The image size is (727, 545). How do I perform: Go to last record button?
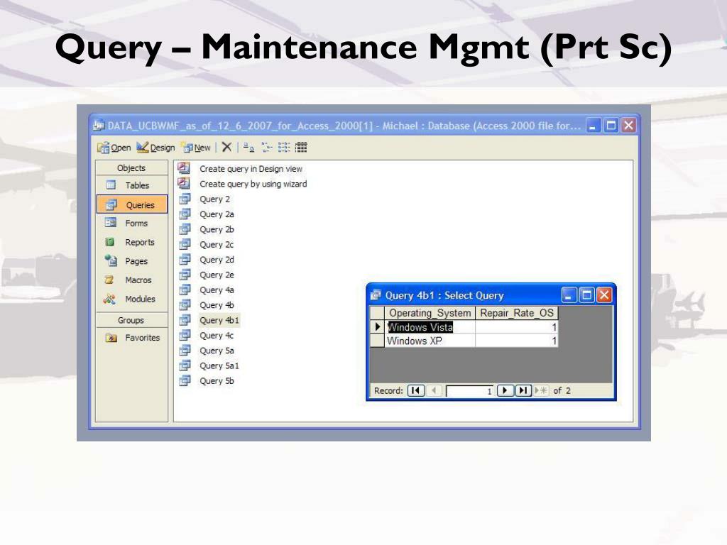pyautogui.click(x=523, y=391)
